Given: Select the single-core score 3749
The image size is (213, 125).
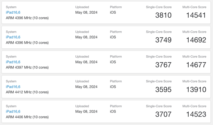Looking at the screenshot, I should click(163, 40).
